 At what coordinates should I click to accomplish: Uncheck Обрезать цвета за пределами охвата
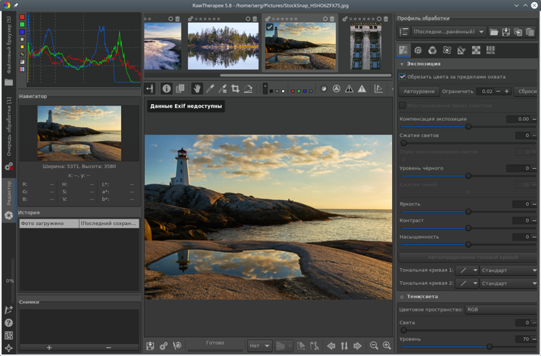(x=402, y=76)
